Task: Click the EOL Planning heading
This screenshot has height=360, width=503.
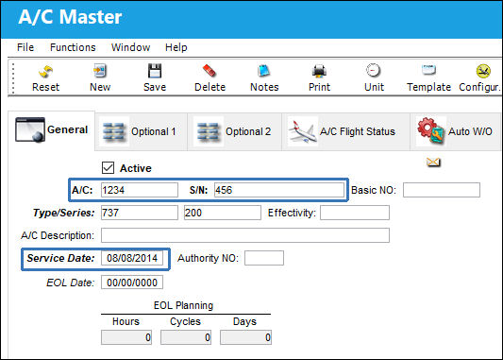Action: (x=183, y=305)
